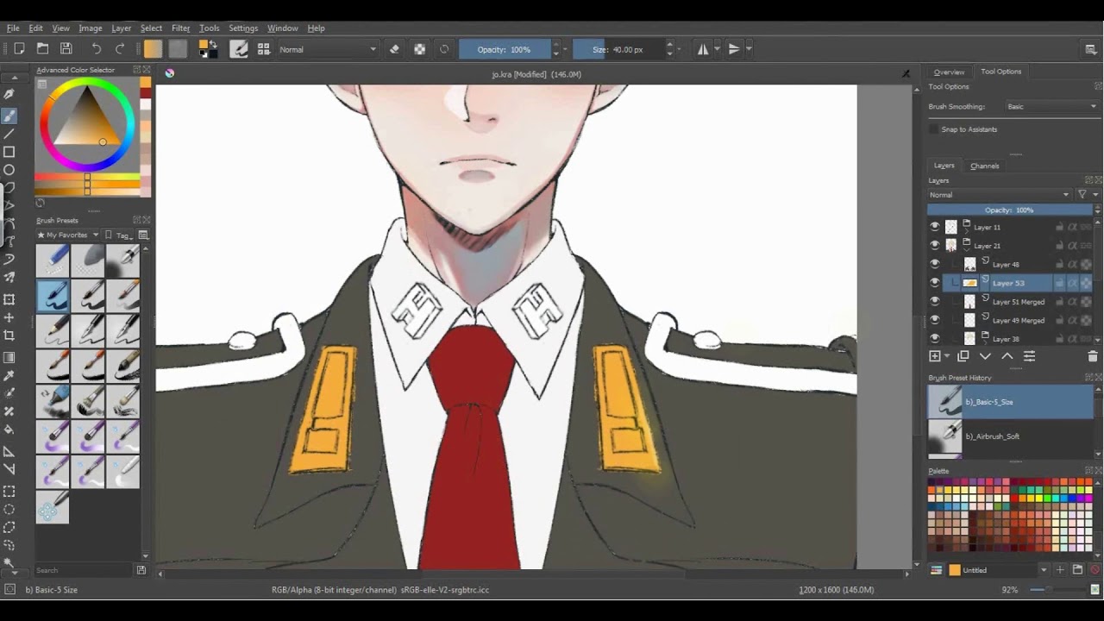Pick the Rectangle shape tool

tap(9, 152)
